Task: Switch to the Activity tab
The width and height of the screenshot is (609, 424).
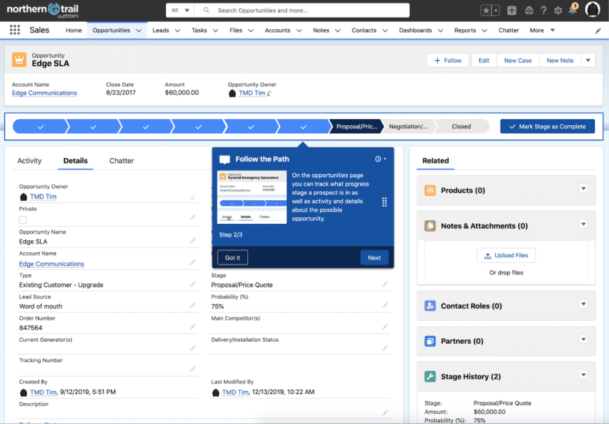Action: tap(29, 161)
